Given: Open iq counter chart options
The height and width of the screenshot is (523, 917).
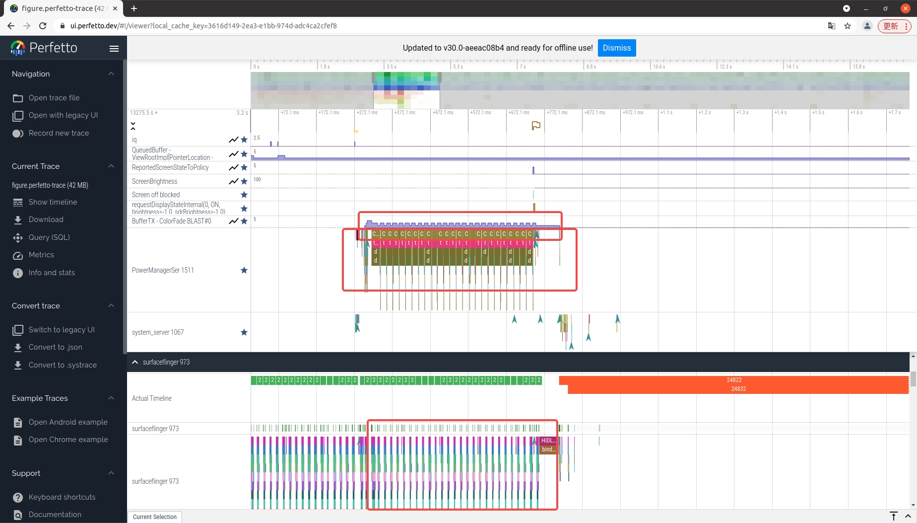Looking at the screenshot, I should [233, 140].
